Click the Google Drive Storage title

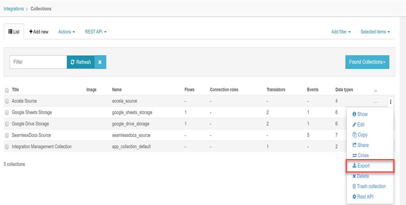pyautogui.click(x=30, y=124)
